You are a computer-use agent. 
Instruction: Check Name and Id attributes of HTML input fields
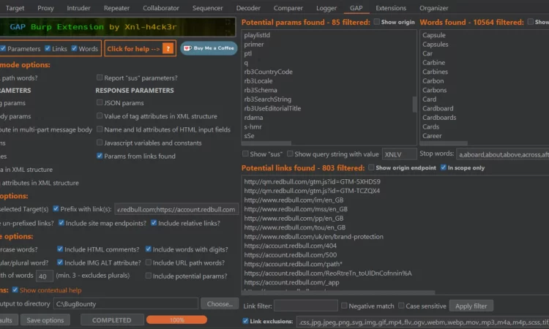(x=100, y=129)
